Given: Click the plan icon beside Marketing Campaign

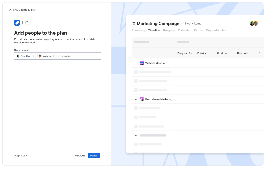Looking at the screenshot, I should tap(134, 24).
